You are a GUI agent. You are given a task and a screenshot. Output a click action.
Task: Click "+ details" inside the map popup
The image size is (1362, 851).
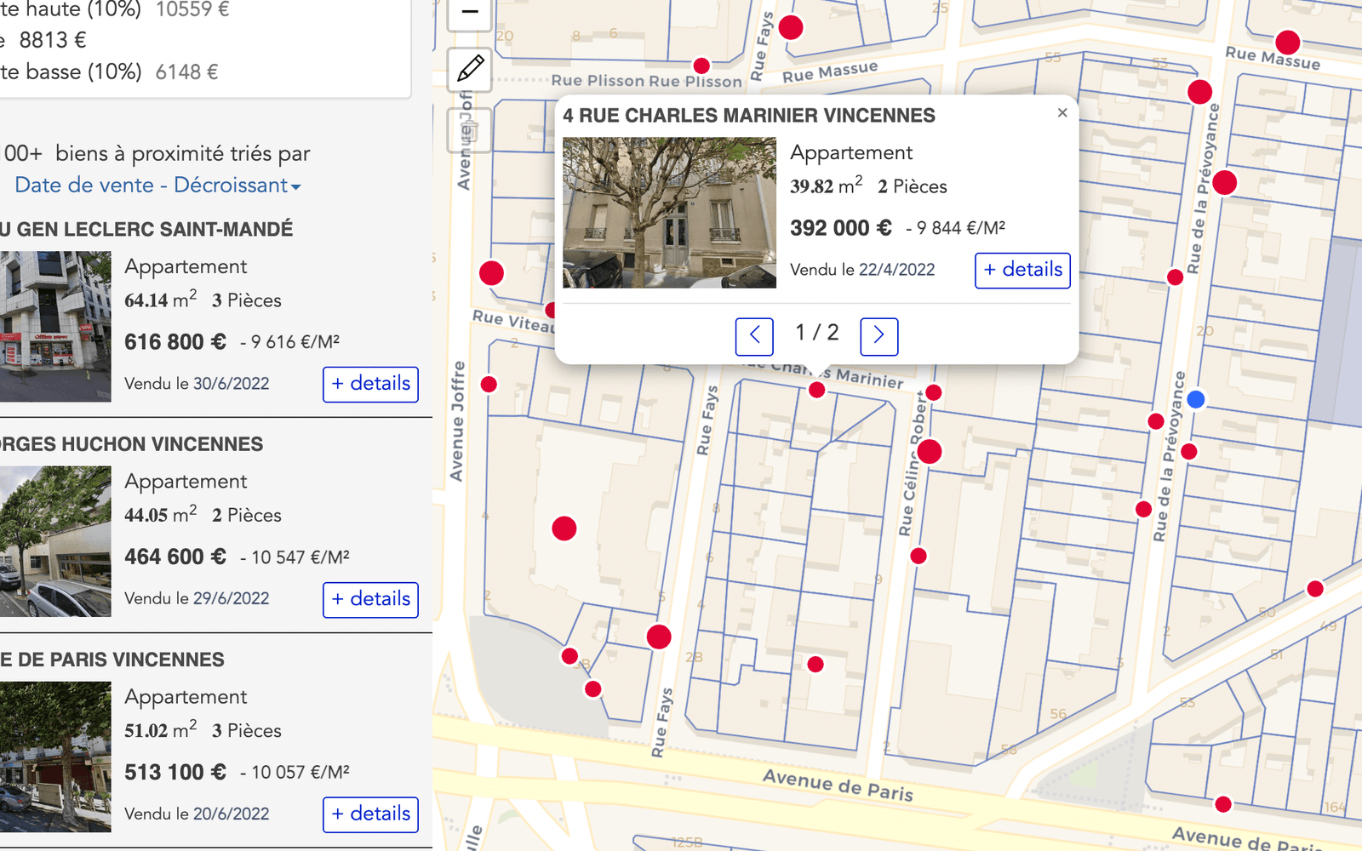pyautogui.click(x=1021, y=271)
